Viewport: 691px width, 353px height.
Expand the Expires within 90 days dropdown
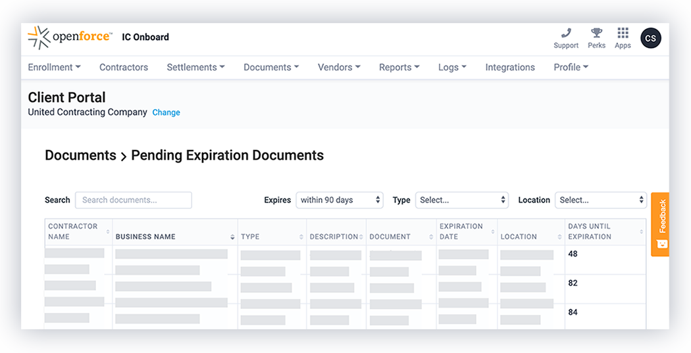point(340,200)
